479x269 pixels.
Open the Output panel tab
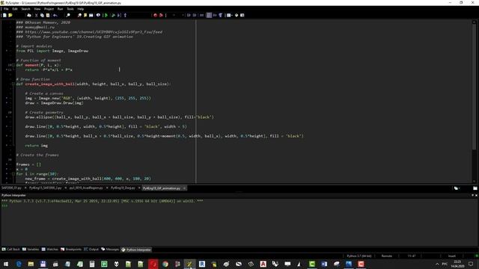91,250
